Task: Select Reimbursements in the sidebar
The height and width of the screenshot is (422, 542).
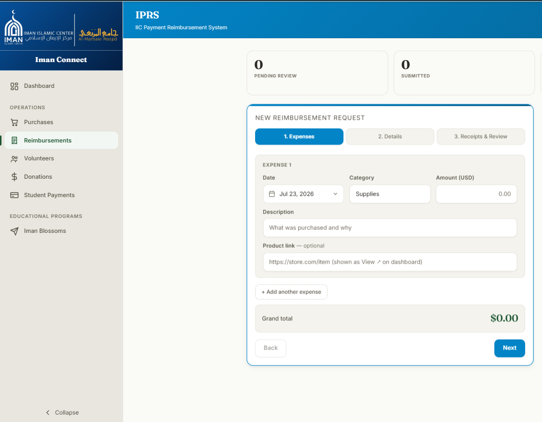Action: [x=61, y=141]
